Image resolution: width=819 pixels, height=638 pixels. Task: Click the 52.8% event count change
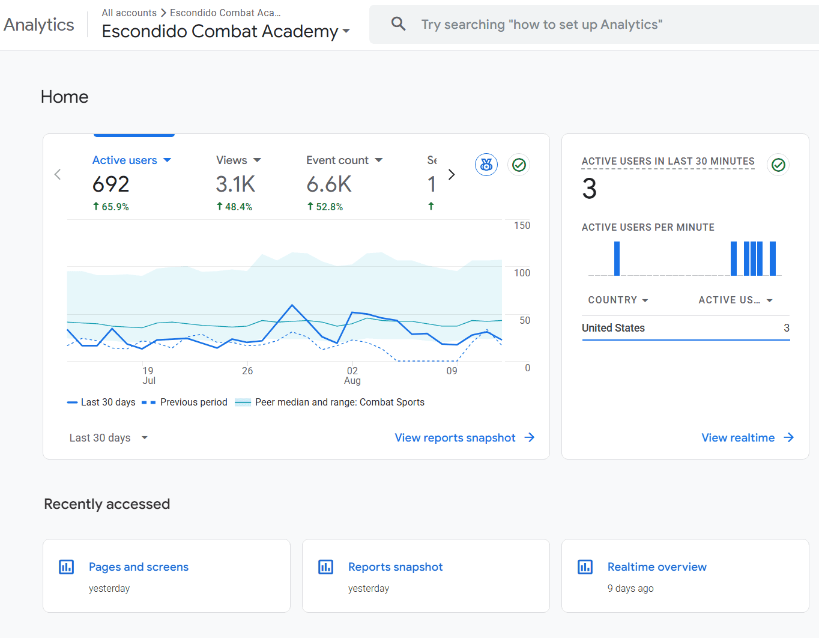[325, 207]
